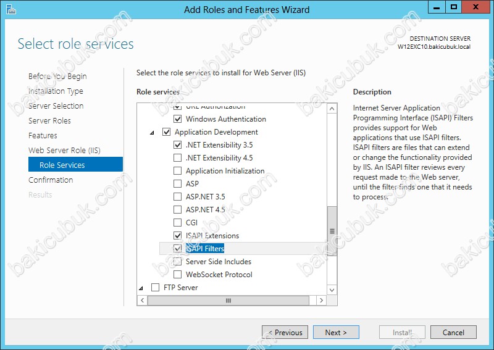494x350 pixels.
Task: Uncheck ISAPI Extensions checkbox
Action: [x=178, y=236]
